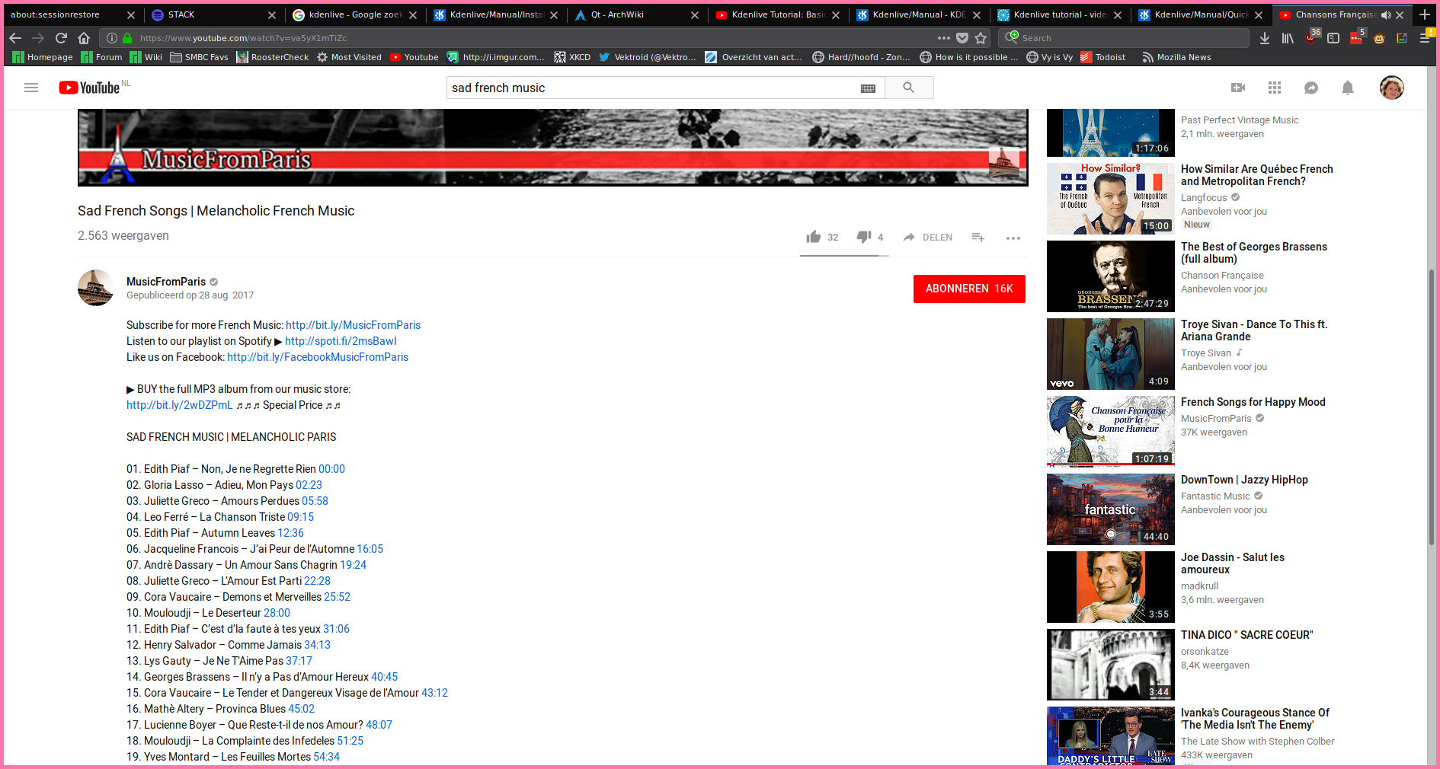Click the upload video camera icon
This screenshot has width=1440, height=769.
[1238, 88]
